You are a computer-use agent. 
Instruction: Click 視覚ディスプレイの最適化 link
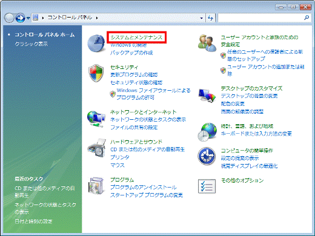(249, 166)
